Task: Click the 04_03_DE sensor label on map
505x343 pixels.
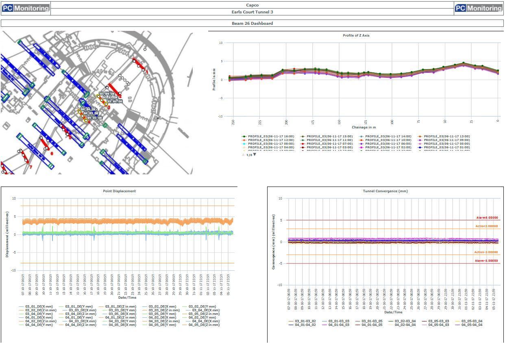Action: [91, 113]
